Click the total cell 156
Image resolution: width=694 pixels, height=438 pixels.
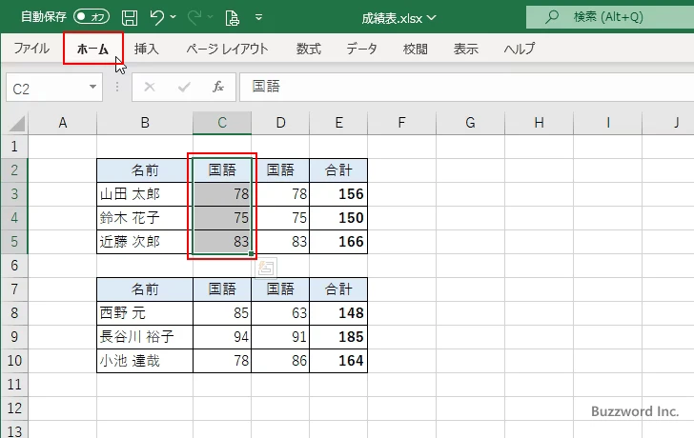338,194
